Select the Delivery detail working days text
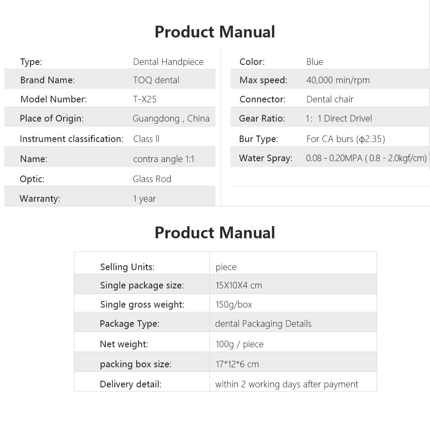This screenshot has width=430, height=430. 286,384
